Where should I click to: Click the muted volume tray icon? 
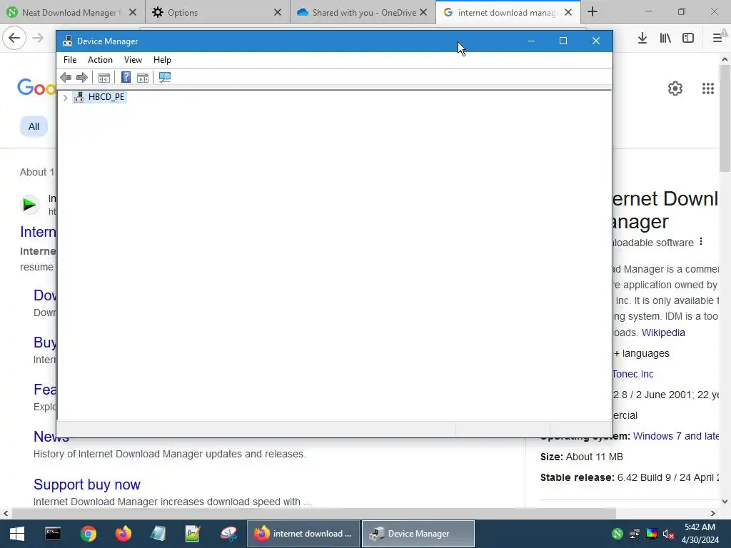[668, 534]
